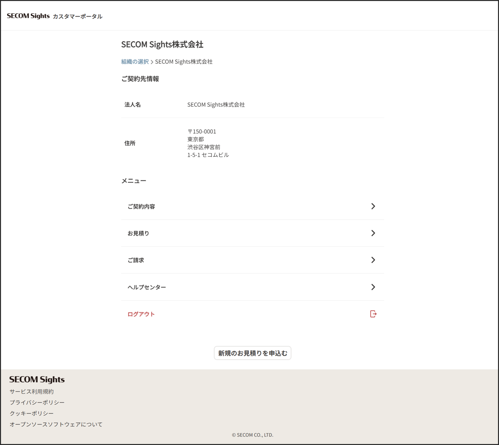Click the chevron beside ヘルプセンター
The height and width of the screenshot is (445, 499).
[x=373, y=287]
